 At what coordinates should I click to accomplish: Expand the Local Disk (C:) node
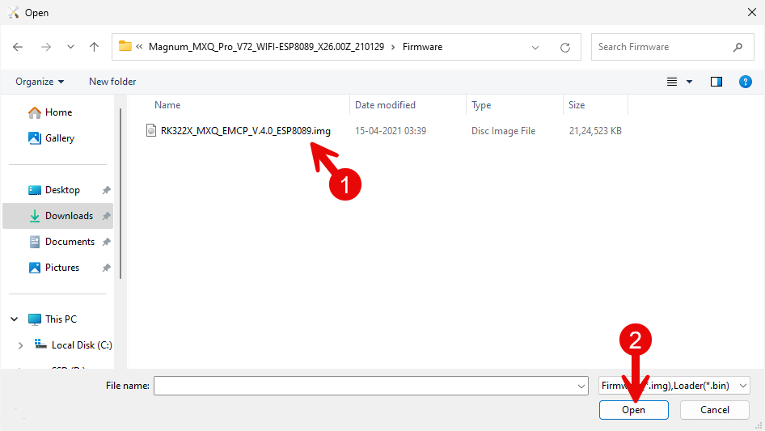coord(20,345)
